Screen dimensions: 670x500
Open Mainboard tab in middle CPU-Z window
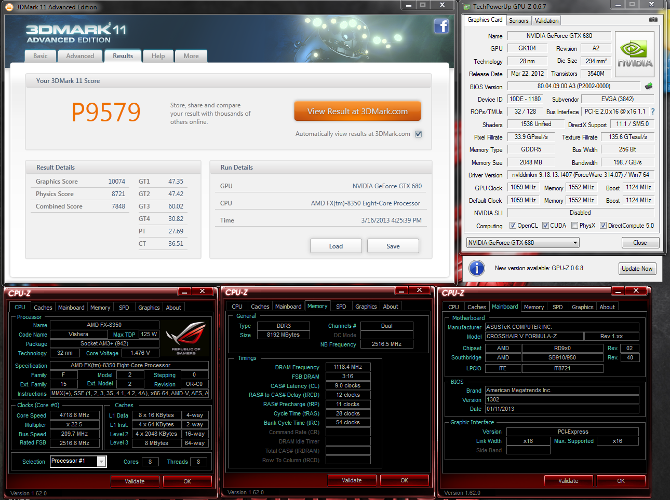[288, 307]
